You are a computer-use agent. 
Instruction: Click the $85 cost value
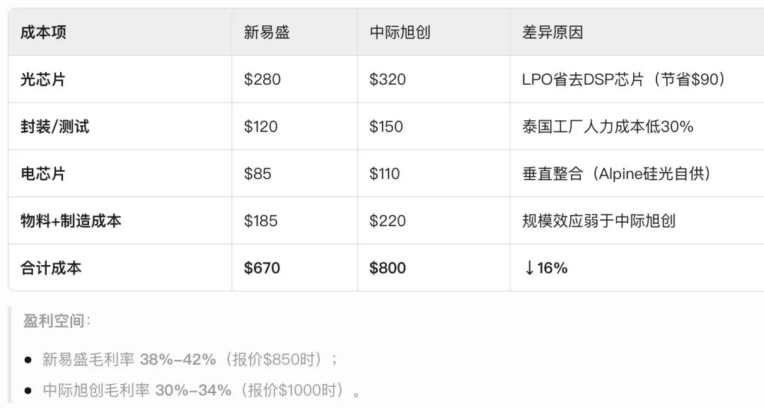click(x=257, y=174)
